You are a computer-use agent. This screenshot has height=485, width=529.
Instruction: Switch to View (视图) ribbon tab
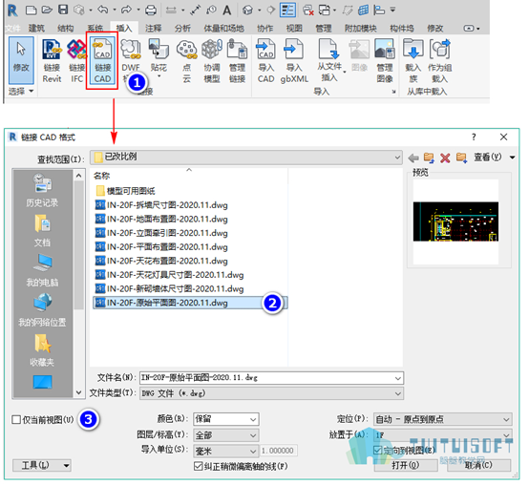click(294, 29)
